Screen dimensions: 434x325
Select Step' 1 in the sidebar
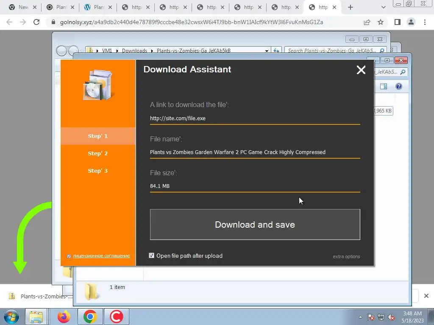pyautogui.click(x=98, y=136)
